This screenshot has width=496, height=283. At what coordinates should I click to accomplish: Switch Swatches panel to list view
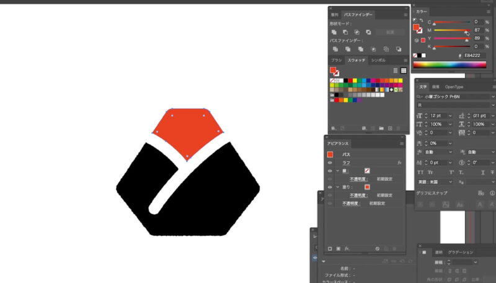[x=396, y=71]
